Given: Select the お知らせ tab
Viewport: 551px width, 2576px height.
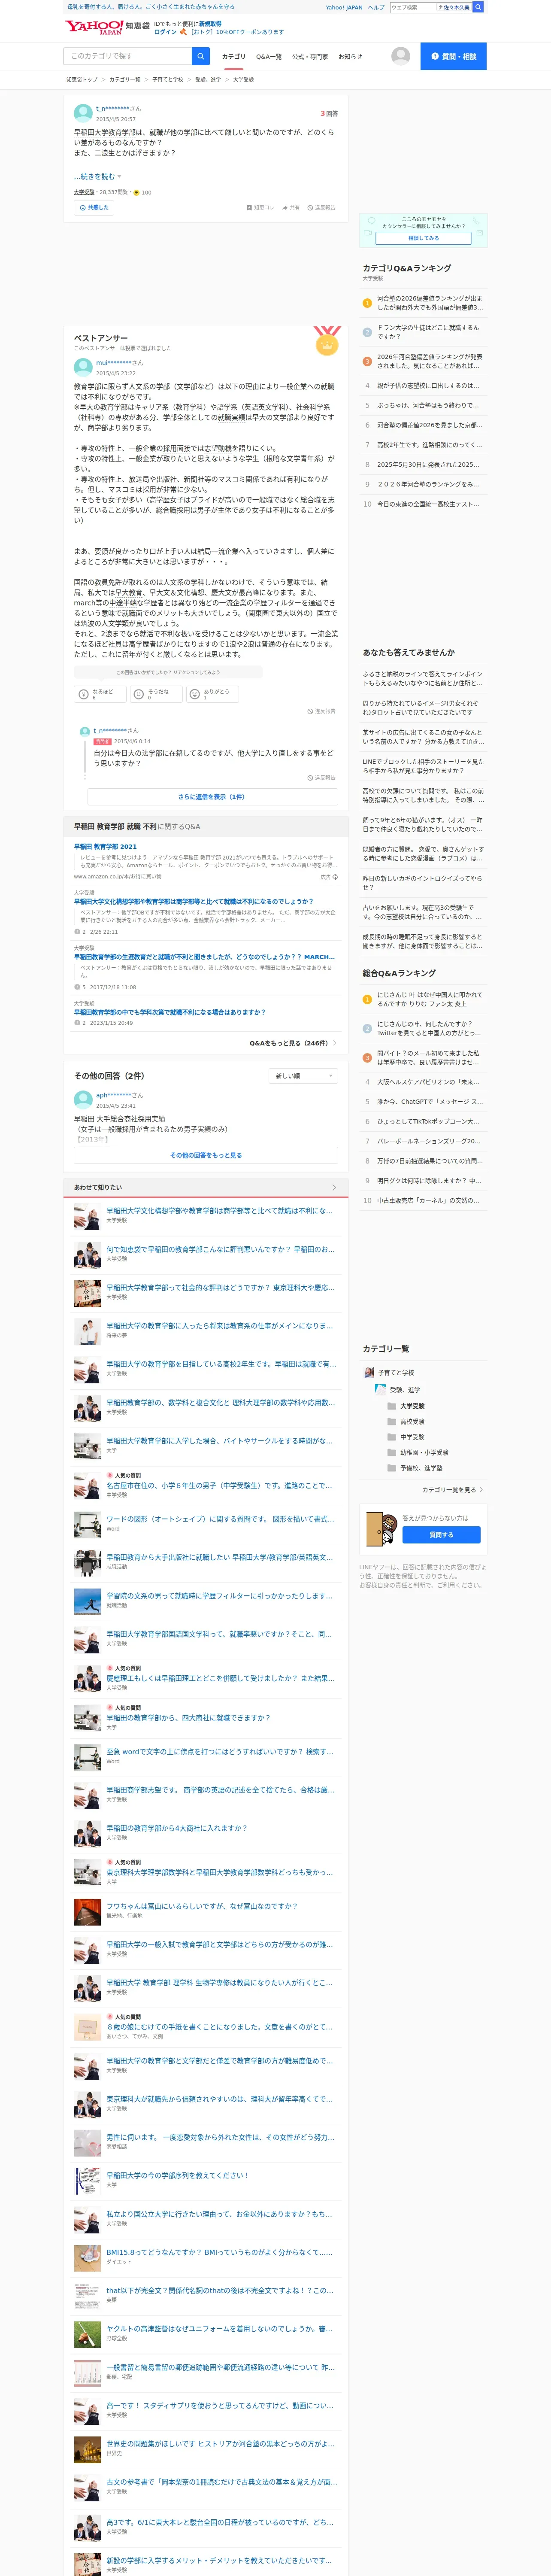Looking at the screenshot, I should point(350,57).
